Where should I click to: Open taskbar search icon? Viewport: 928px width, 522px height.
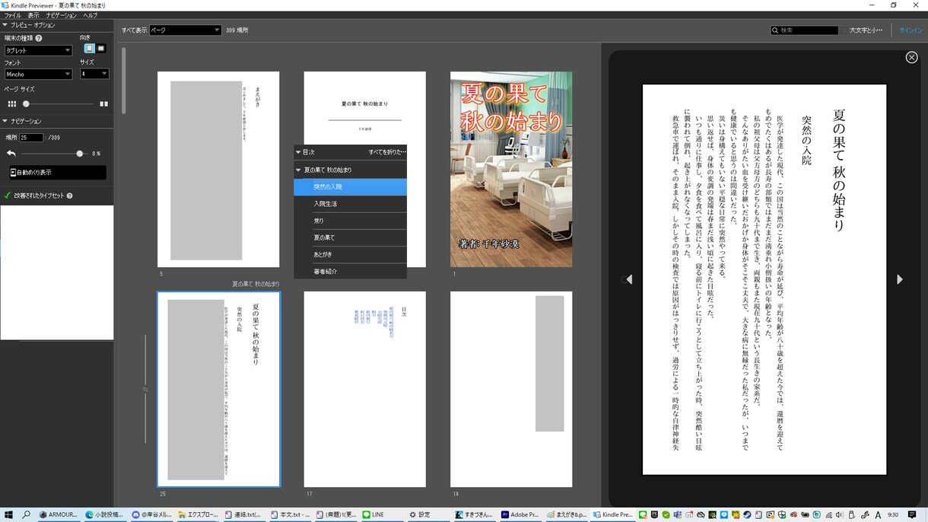(26, 514)
